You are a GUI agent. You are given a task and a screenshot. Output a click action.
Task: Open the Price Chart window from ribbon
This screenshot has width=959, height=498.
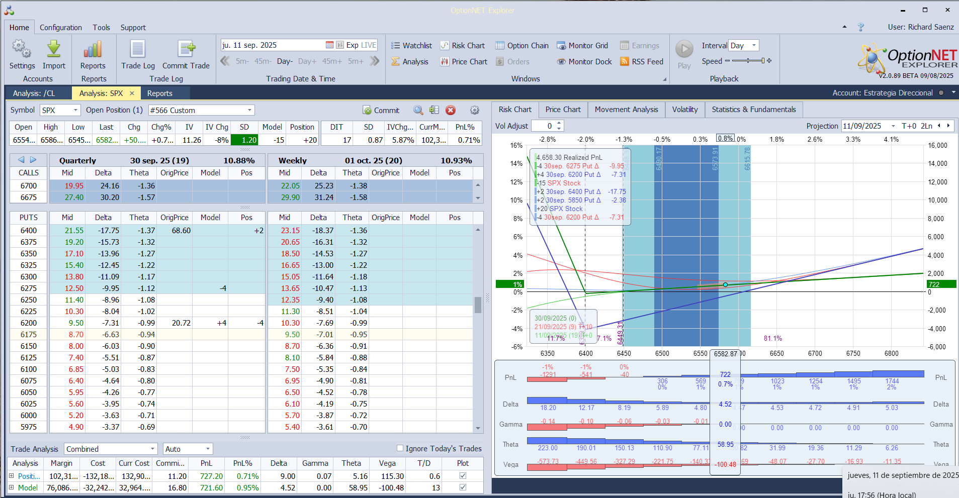point(464,62)
